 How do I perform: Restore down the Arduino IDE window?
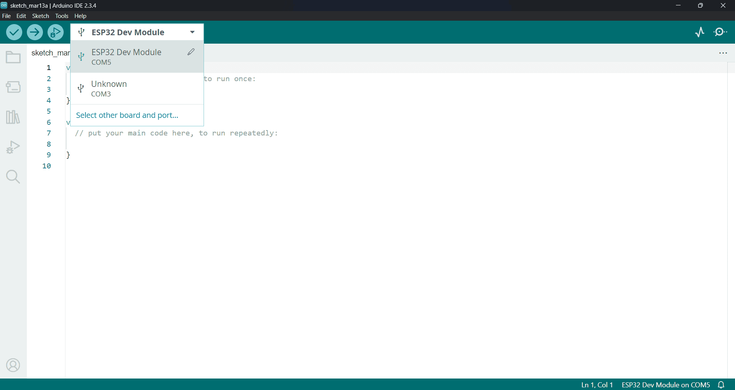(700, 5)
